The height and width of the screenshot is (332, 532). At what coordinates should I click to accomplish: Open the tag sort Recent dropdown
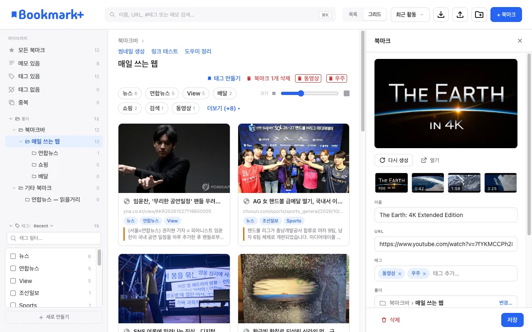pyautogui.click(x=43, y=226)
